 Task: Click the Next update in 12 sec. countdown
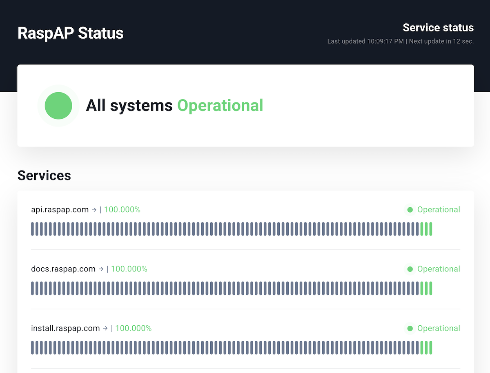pyautogui.click(x=441, y=41)
